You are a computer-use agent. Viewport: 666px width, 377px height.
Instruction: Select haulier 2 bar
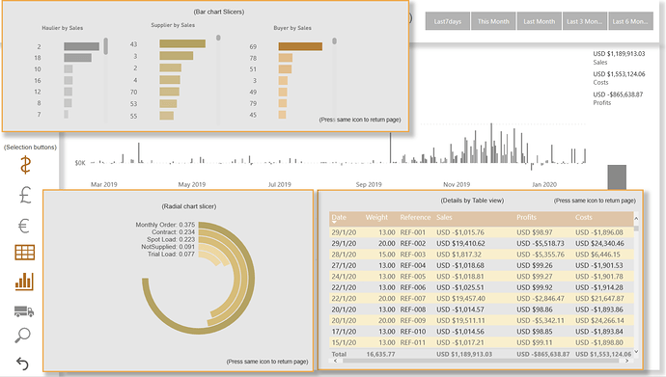pos(81,46)
